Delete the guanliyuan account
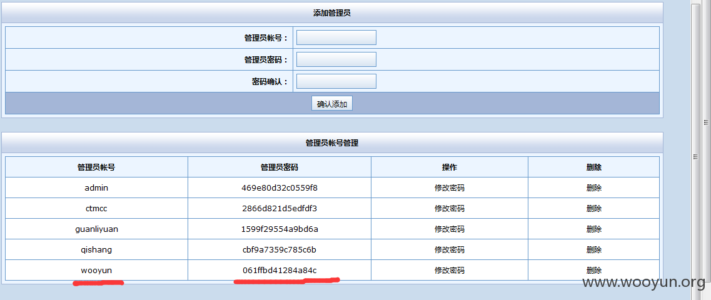This screenshot has height=300, width=711. tap(593, 229)
